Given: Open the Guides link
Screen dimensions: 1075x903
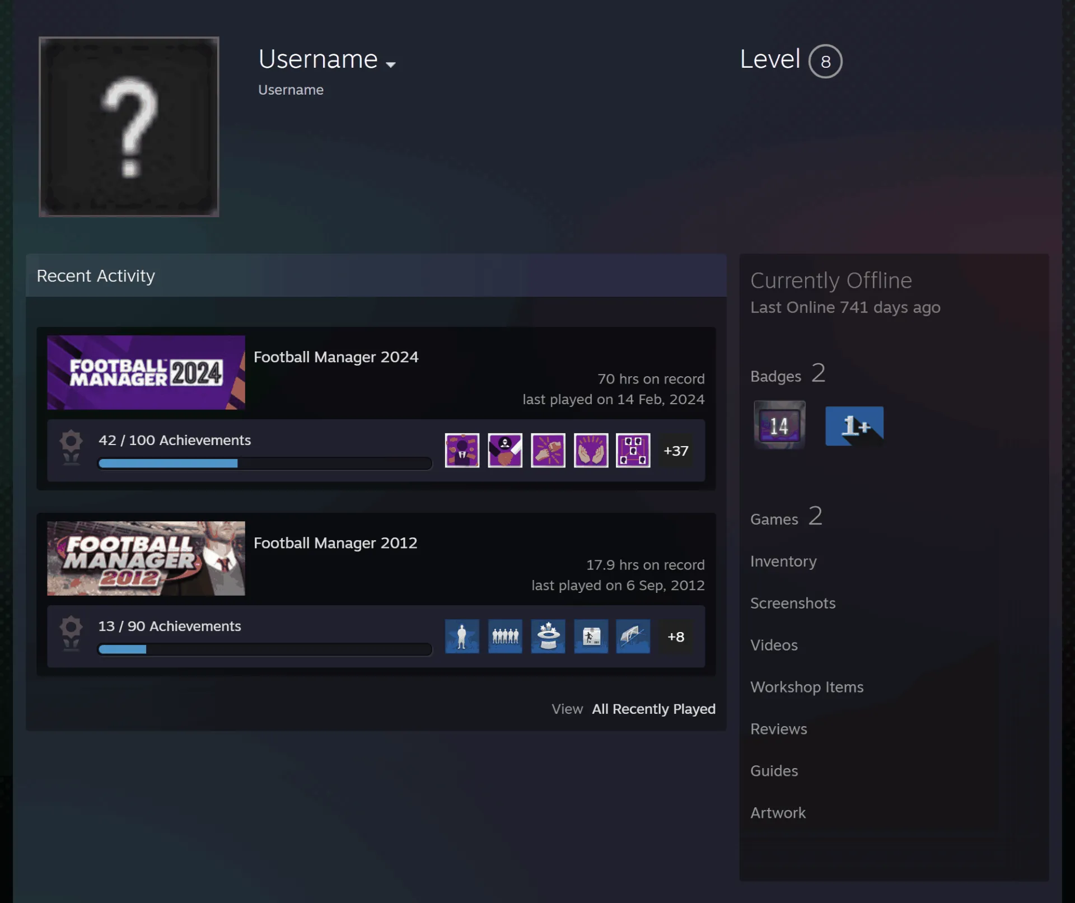Looking at the screenshot, I should tap(774, 771).
